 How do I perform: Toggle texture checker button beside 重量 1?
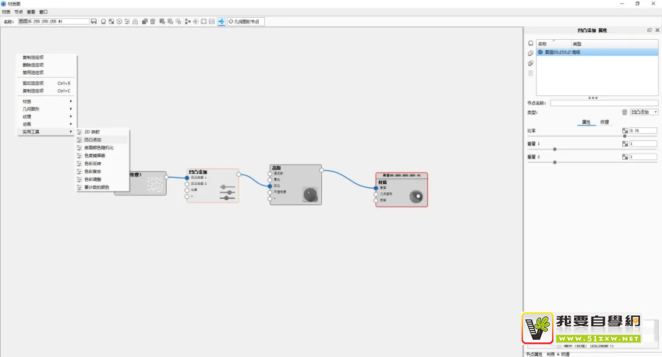pos(625,144)
